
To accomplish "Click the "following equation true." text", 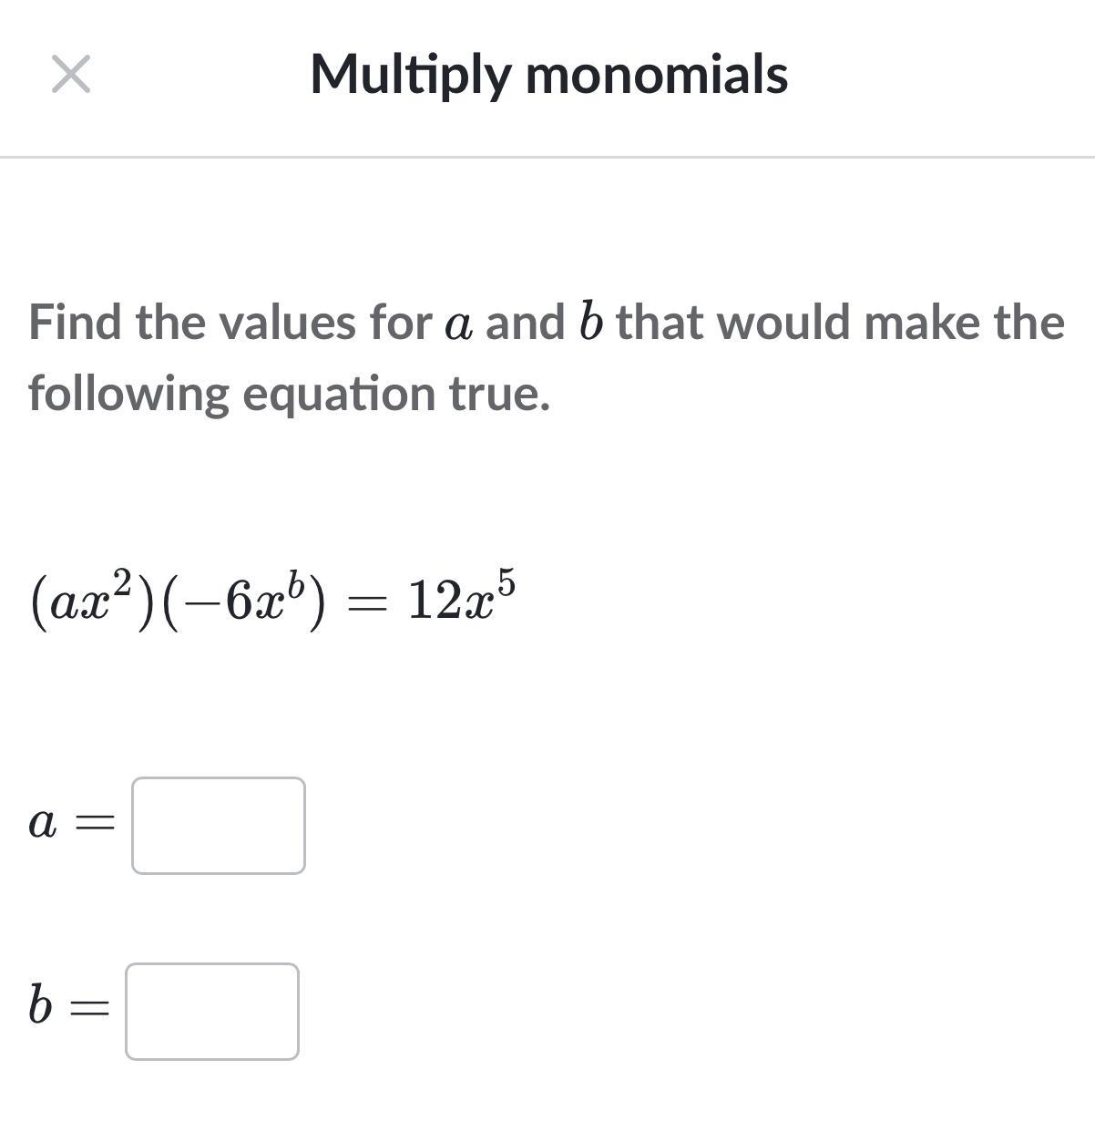I will tap(290, 394).
